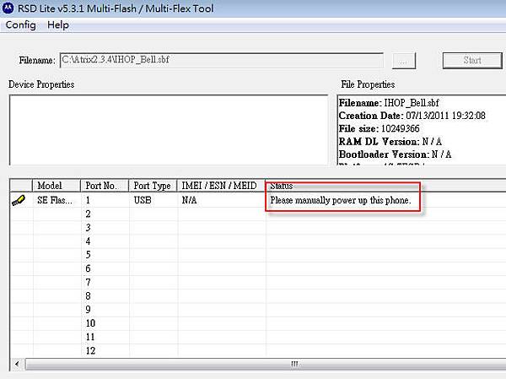Click the browse (...) button next to Filename
The height and width of the screenshot is (379, 506).
404,61
